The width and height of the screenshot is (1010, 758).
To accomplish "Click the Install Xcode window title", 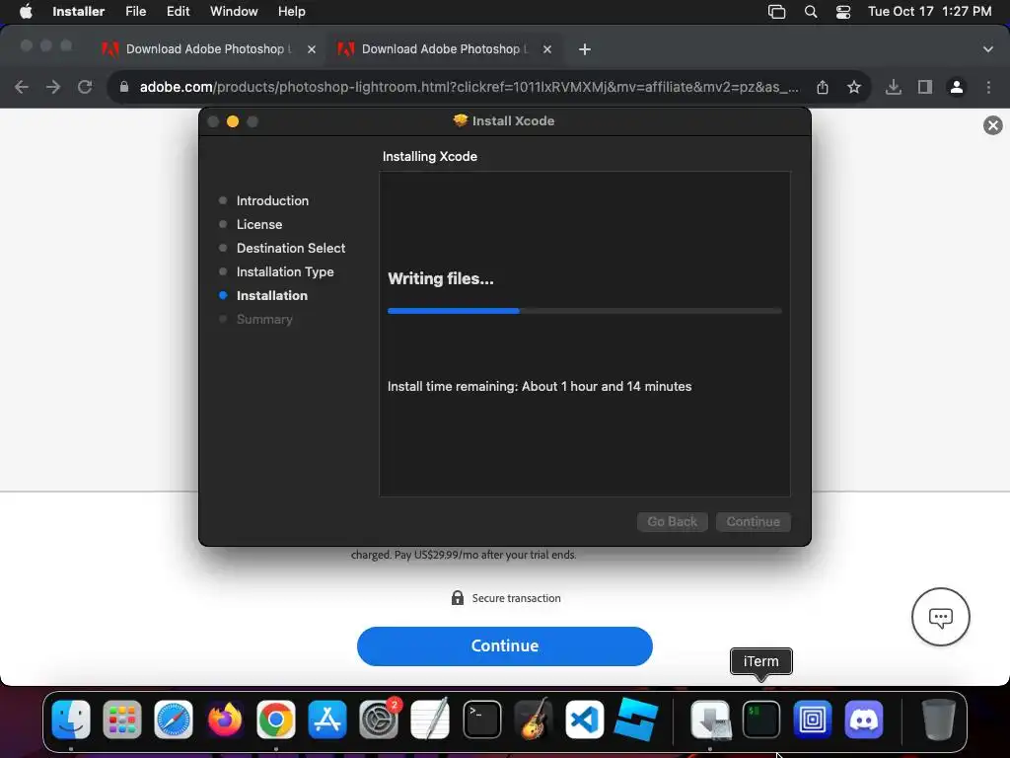I will coord(513,121).
